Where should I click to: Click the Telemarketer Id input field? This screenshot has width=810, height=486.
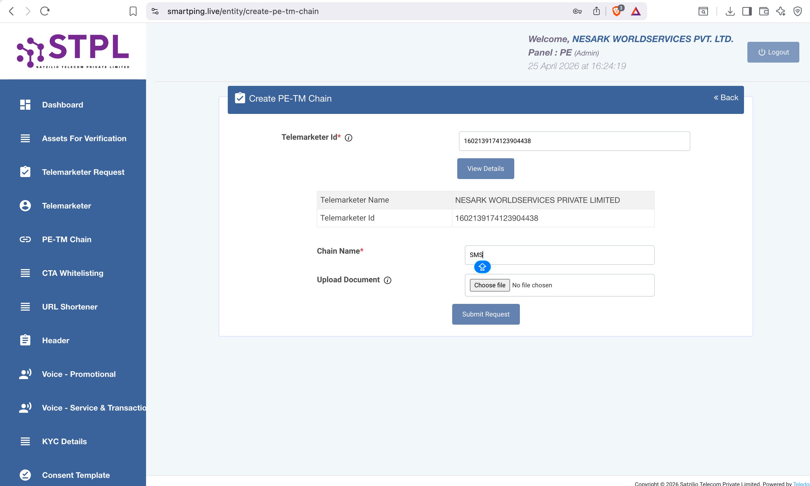tap(574, 141)
